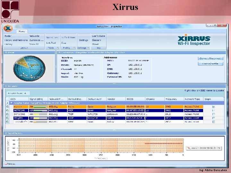Click the Enable/Disable button
Screen dimensions: 231x173
pyautogui.click(x=210, y=64)
